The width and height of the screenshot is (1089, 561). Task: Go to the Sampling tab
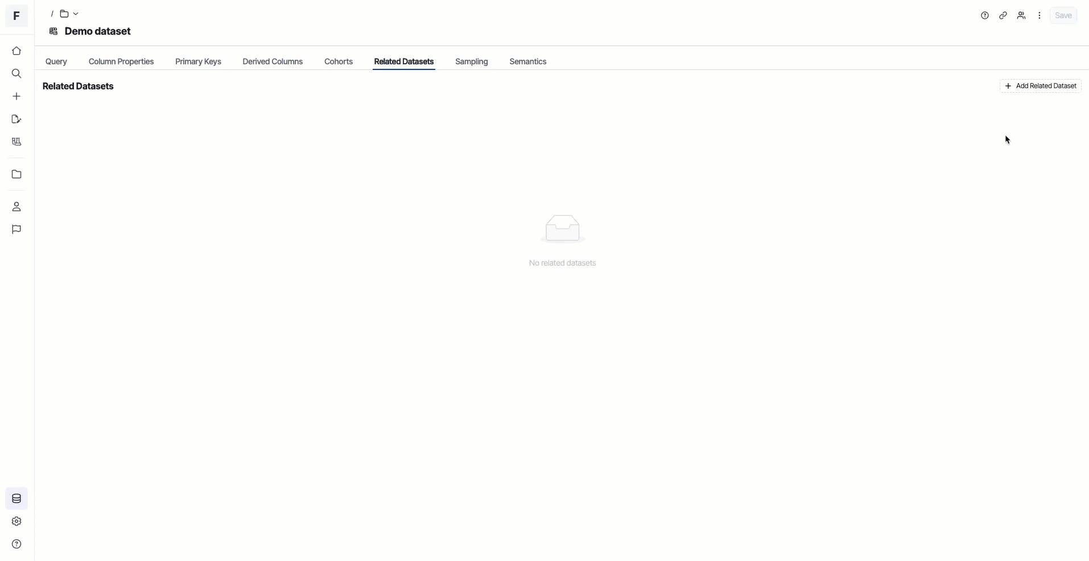(x=472, y=61)
